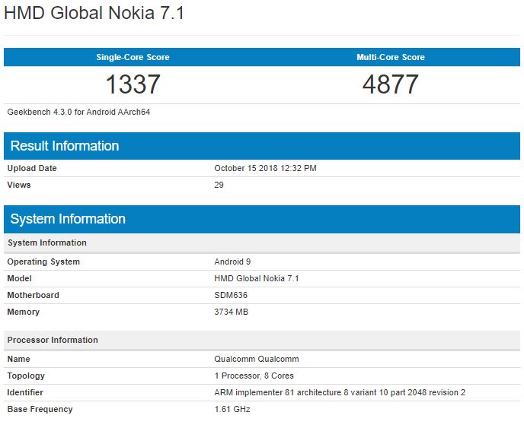Click the multi-core score value 4877
Viewport: 524px width, 428px height.
coord(390,84)
